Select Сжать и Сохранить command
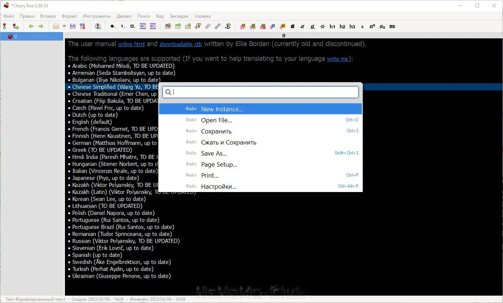503x303 pixels. tap(261, 142)
